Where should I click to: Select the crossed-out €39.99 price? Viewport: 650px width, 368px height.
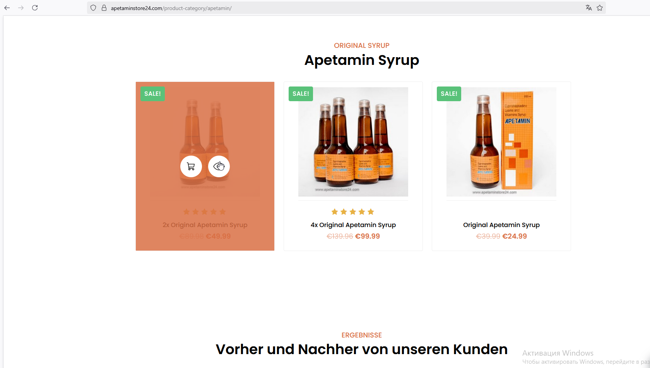(x=488, y=236)
